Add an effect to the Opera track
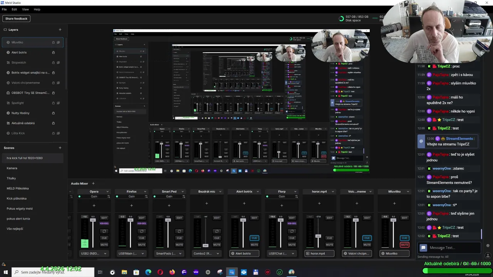The image size is (493, 277). point(94,205)
